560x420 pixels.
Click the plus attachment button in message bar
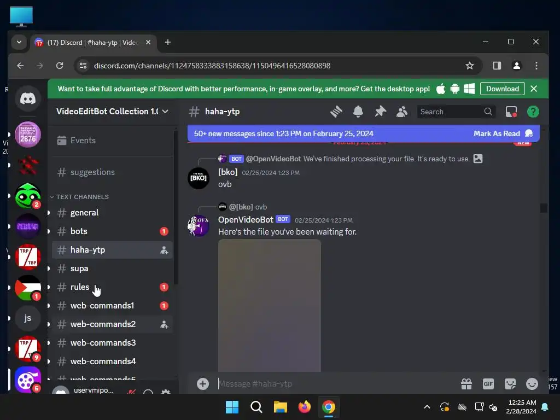[203, 384]
